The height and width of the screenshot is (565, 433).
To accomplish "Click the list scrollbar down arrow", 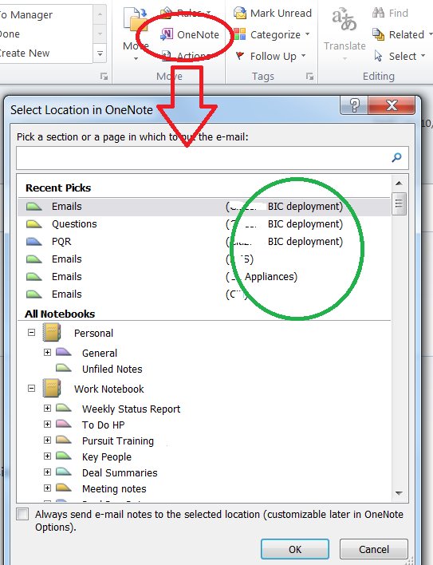I will click(x=399, y=493).
